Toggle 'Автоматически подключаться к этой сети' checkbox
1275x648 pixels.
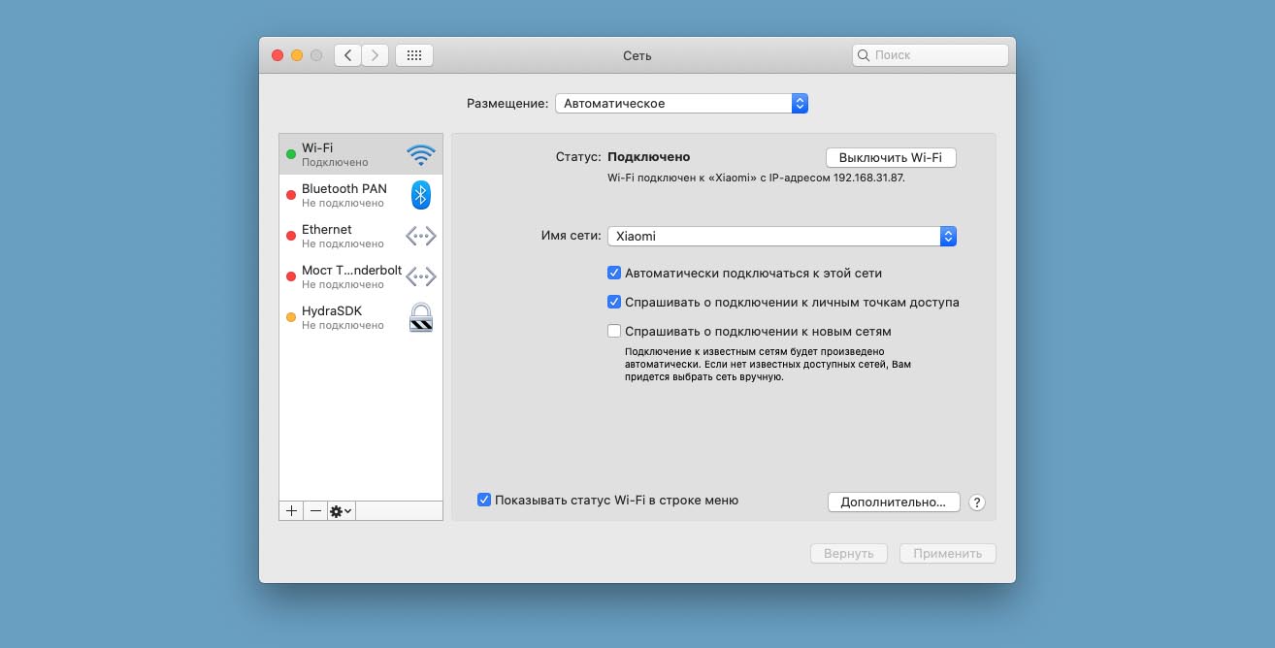point(614,274)
